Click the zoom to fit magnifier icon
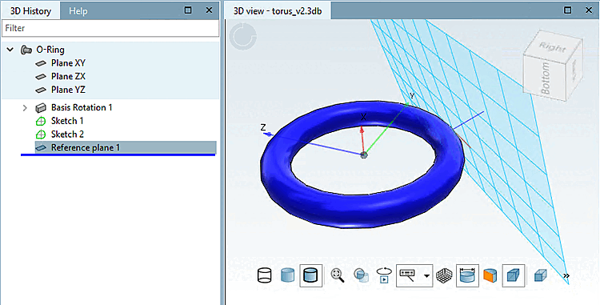 [x=338, y=275]
